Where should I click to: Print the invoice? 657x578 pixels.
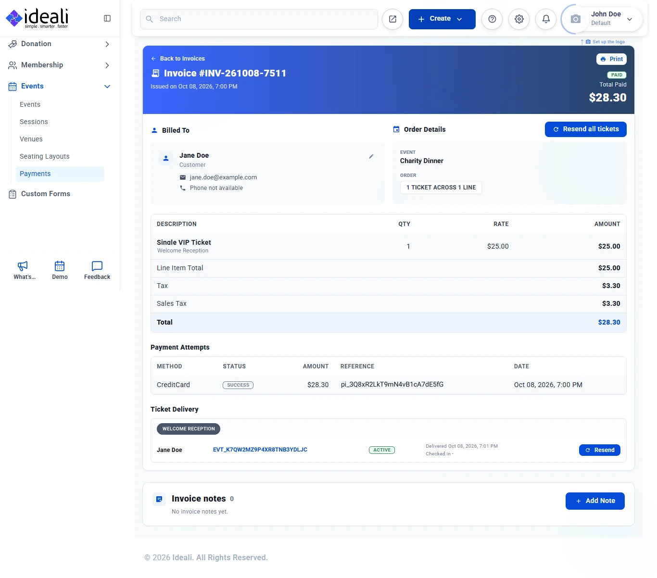tap(611, 59)
